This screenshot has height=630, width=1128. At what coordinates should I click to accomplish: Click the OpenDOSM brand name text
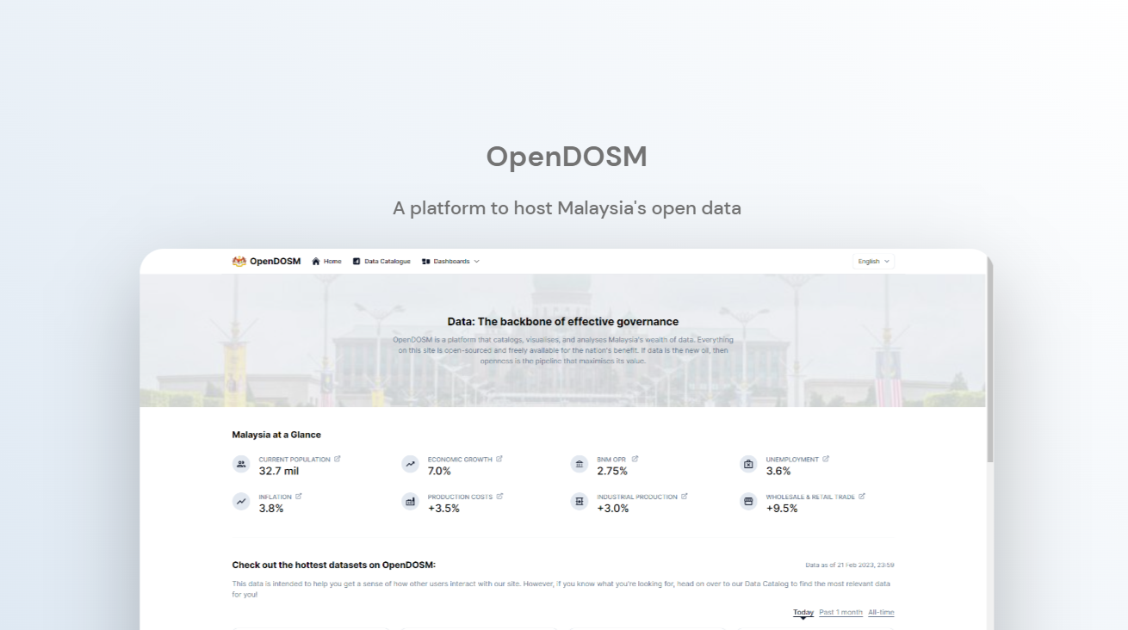(275, 262)
